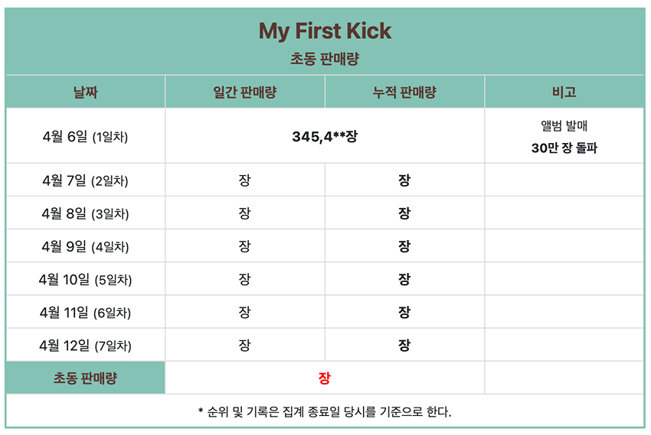
Task: Click the 누적 판매량 column header
Action: point(404,93)
